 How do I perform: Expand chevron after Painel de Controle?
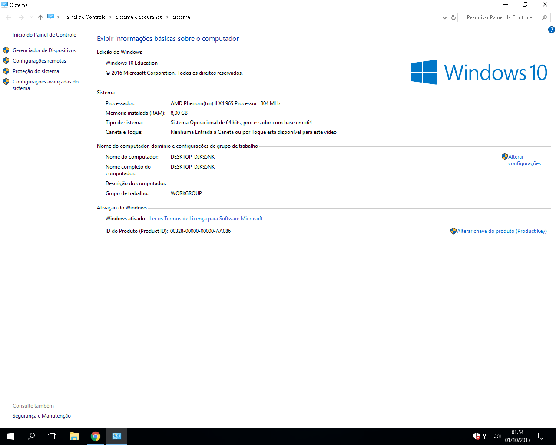click(x=111, y=17)
